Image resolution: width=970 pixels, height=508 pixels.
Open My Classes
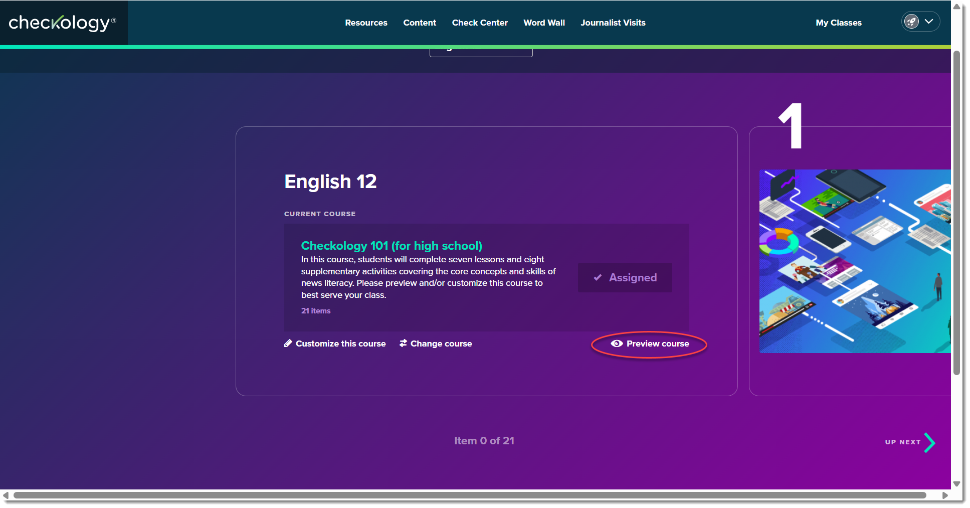(x=838, y=23)
